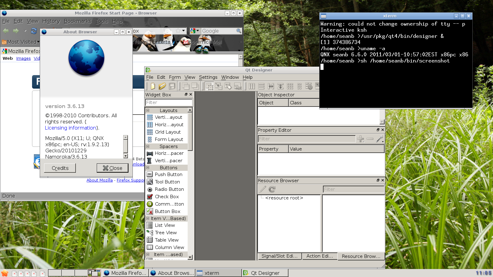Switch to the Signal/Slot Editor tab
The width and height of the screenshot is (493, 277).
tap(279, 256)
